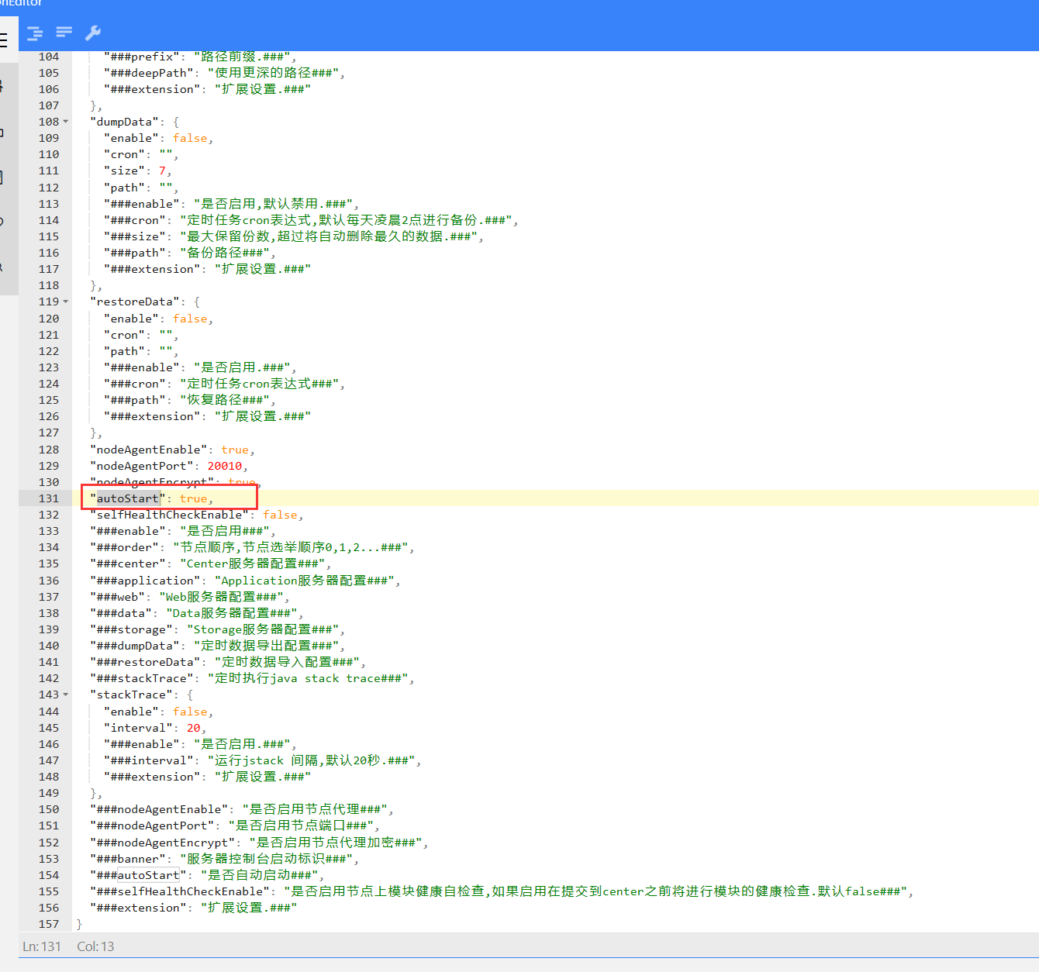The image size is (1039, 972).
Task: Click line number 104 in the gutter
Action: pyautogui.click(x=49, y=57)
